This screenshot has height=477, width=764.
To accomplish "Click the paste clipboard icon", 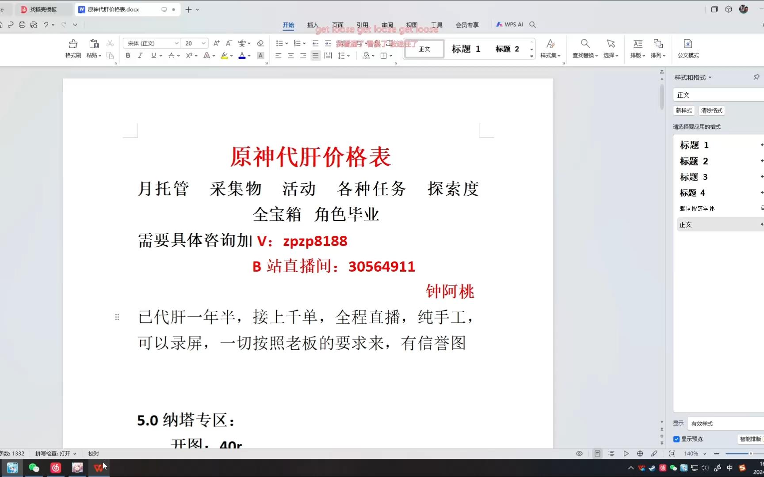I will (x=94, y=44).
